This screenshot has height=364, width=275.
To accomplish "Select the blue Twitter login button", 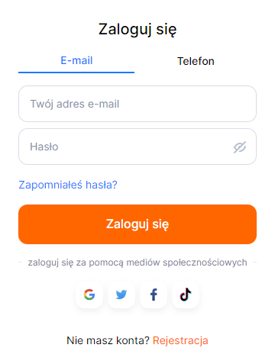I will [x=121, y=295].
